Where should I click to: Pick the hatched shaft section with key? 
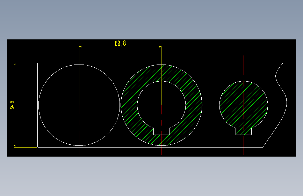coord(244,108)
